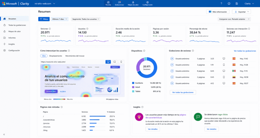This screenshot has height=138, width=260.
Task: Expand the mi-sitio-web.com project dropdown
Action: click(x=45, y=4)
